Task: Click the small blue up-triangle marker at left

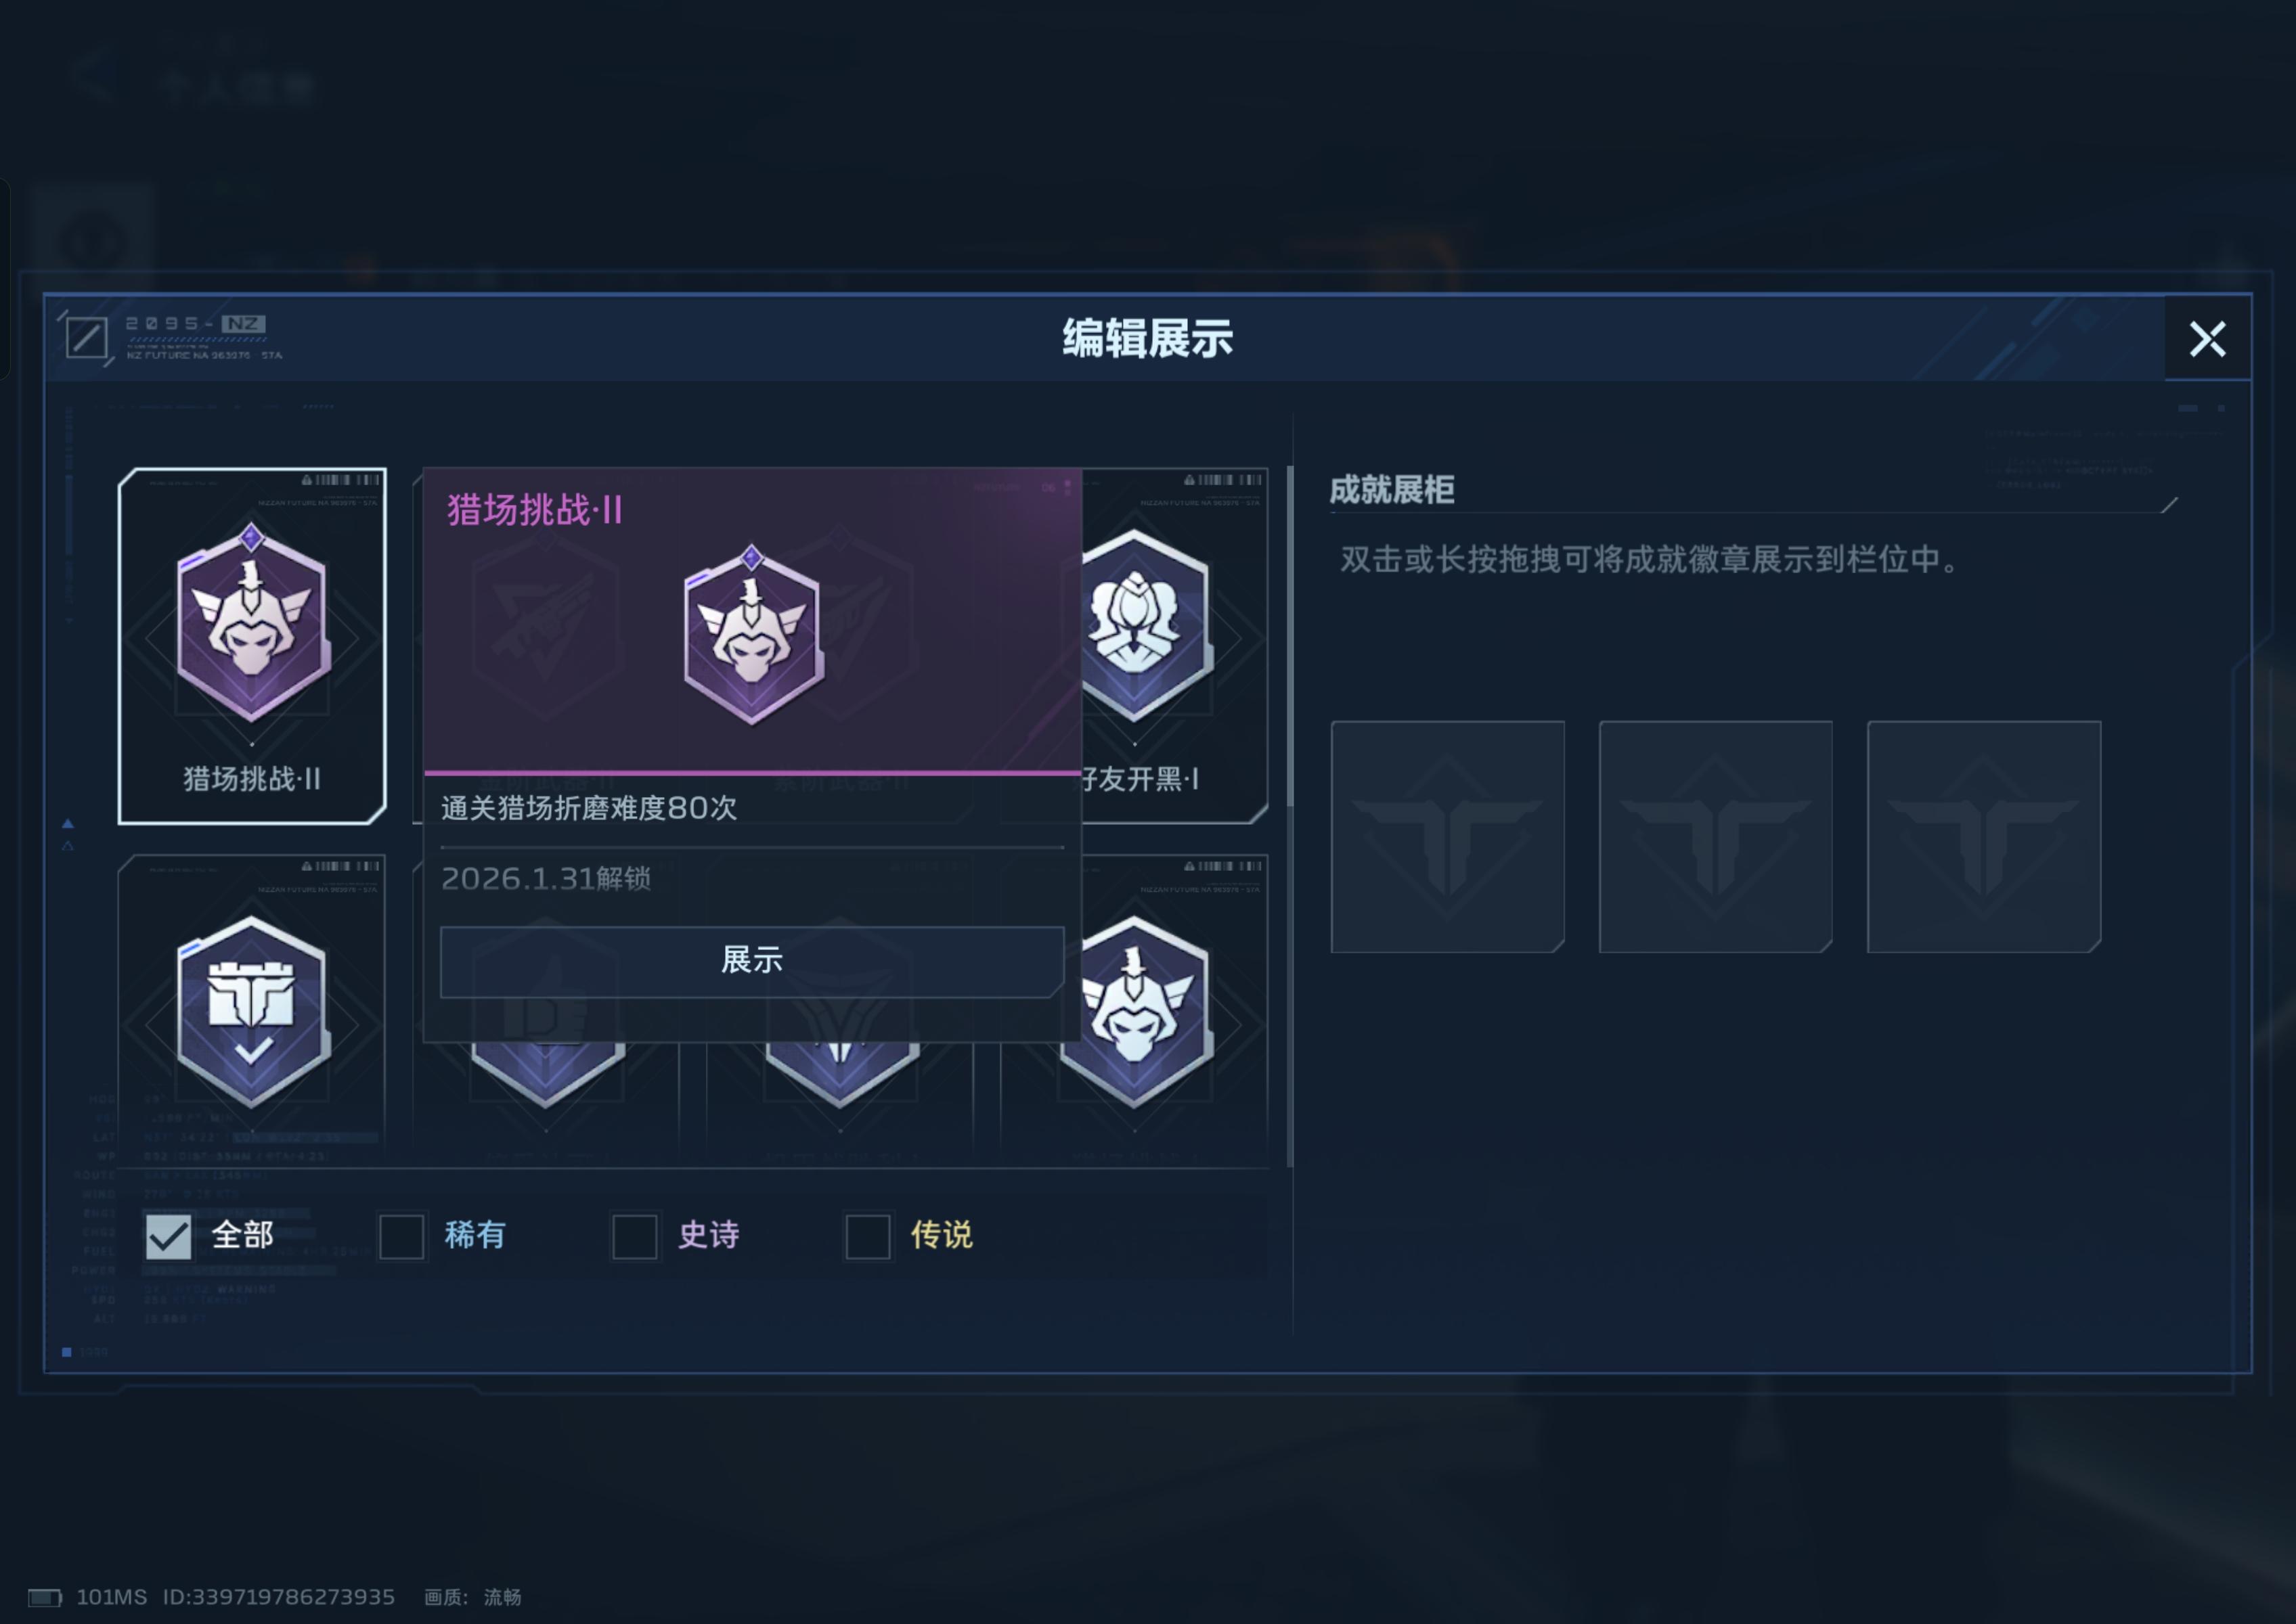Action: coord(68,824)
